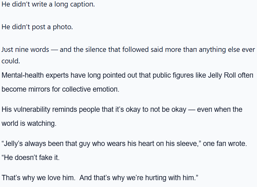Click the sentence "He doesn't fake it."

coord(31,158)
